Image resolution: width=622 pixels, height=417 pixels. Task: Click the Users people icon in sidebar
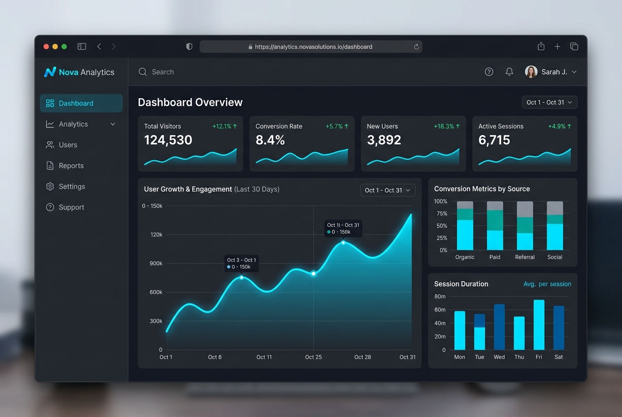tap(50, 145)
